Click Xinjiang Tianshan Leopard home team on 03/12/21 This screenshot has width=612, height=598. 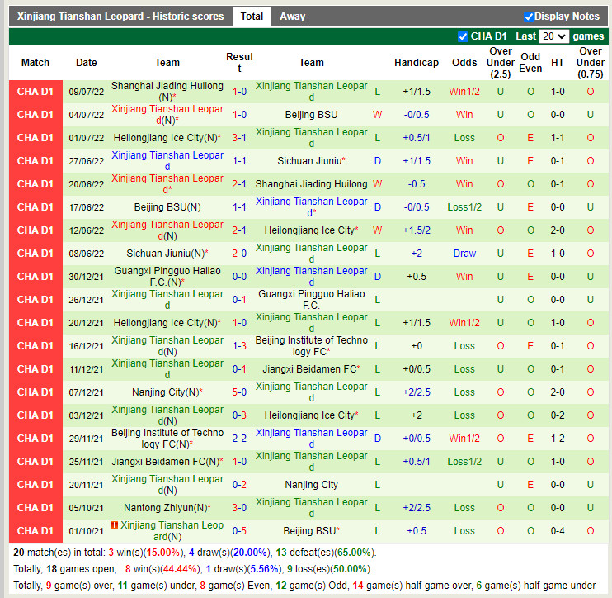point(167,415)
